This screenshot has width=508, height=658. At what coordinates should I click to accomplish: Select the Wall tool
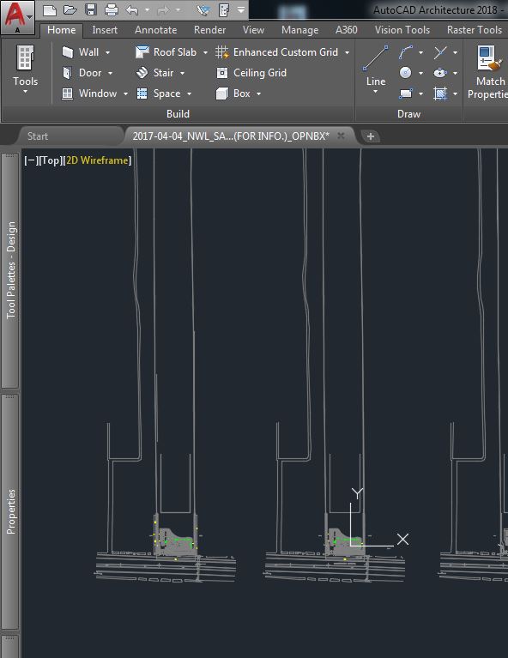80,52
